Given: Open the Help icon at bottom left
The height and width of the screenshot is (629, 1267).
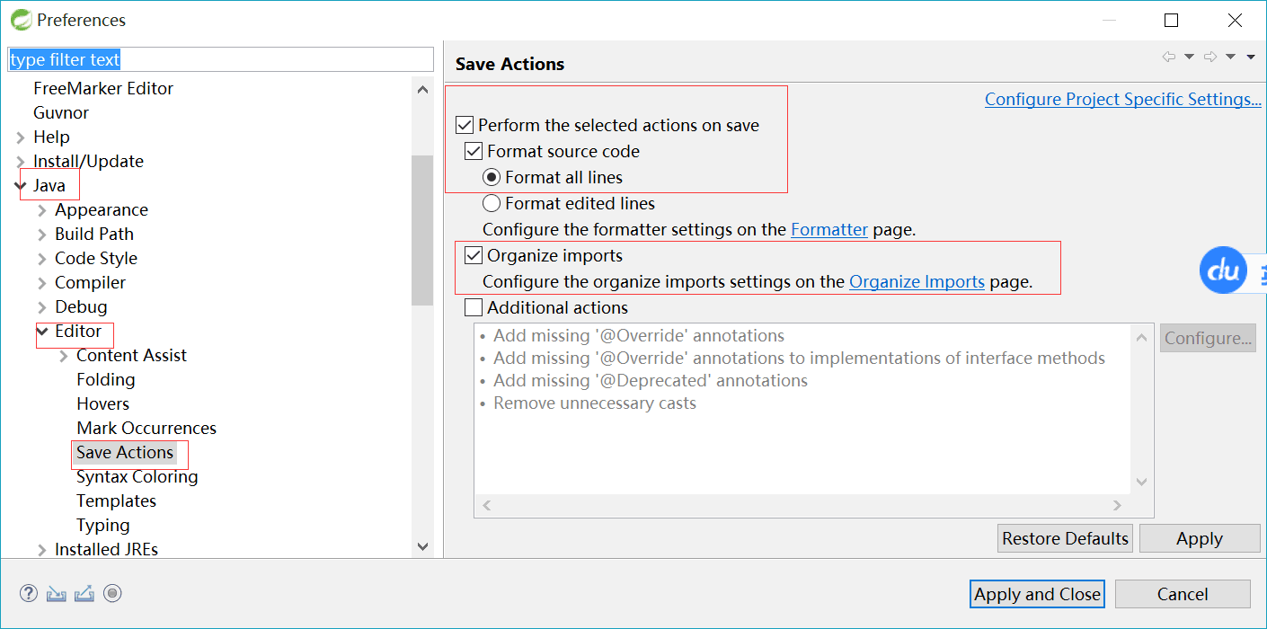Looking at the screenshot, I should tap(29, 593).
